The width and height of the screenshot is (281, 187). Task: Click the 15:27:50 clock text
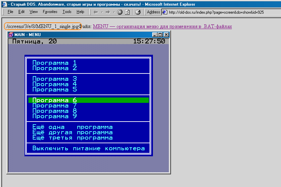[149, 41]
